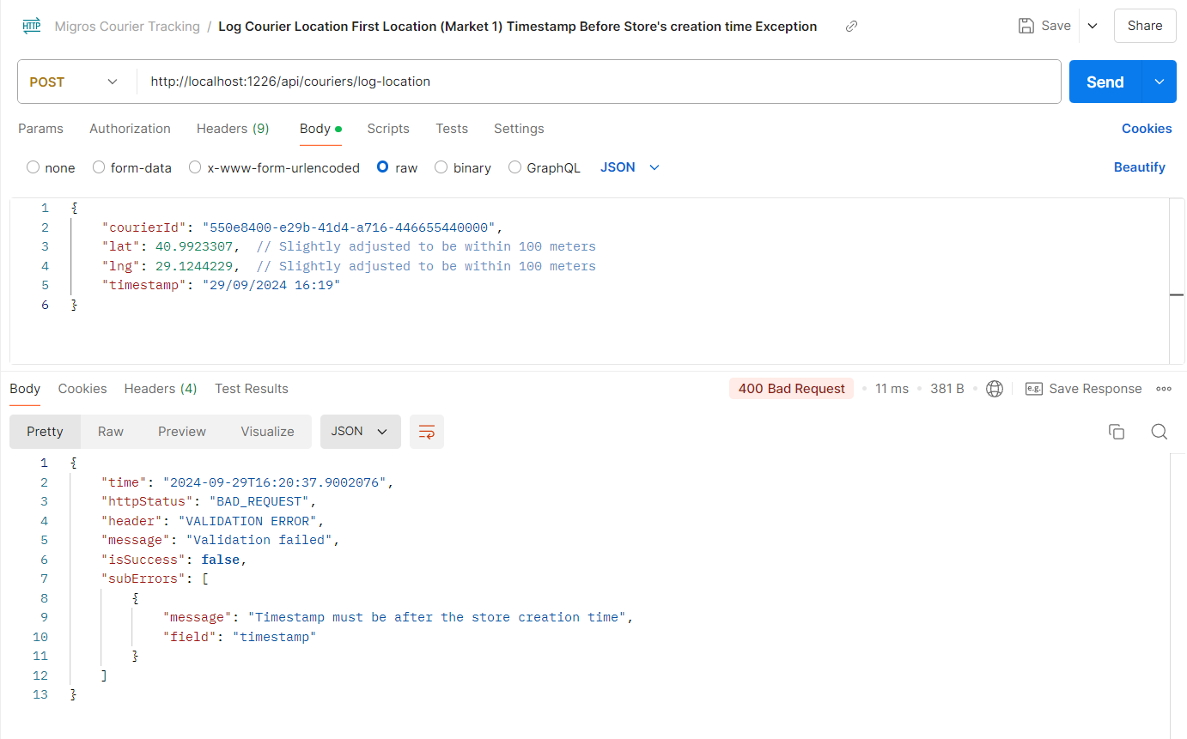Open the response Headers (4) tab
The width and height of the screenshot is (1187, 739).
161,389
